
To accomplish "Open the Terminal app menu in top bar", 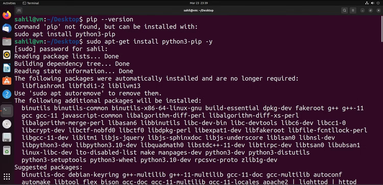I will click(31, 3).
